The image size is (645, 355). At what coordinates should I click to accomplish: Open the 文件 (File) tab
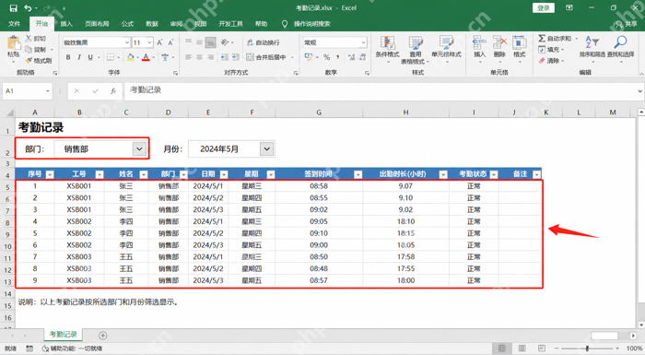pos(15,24)
